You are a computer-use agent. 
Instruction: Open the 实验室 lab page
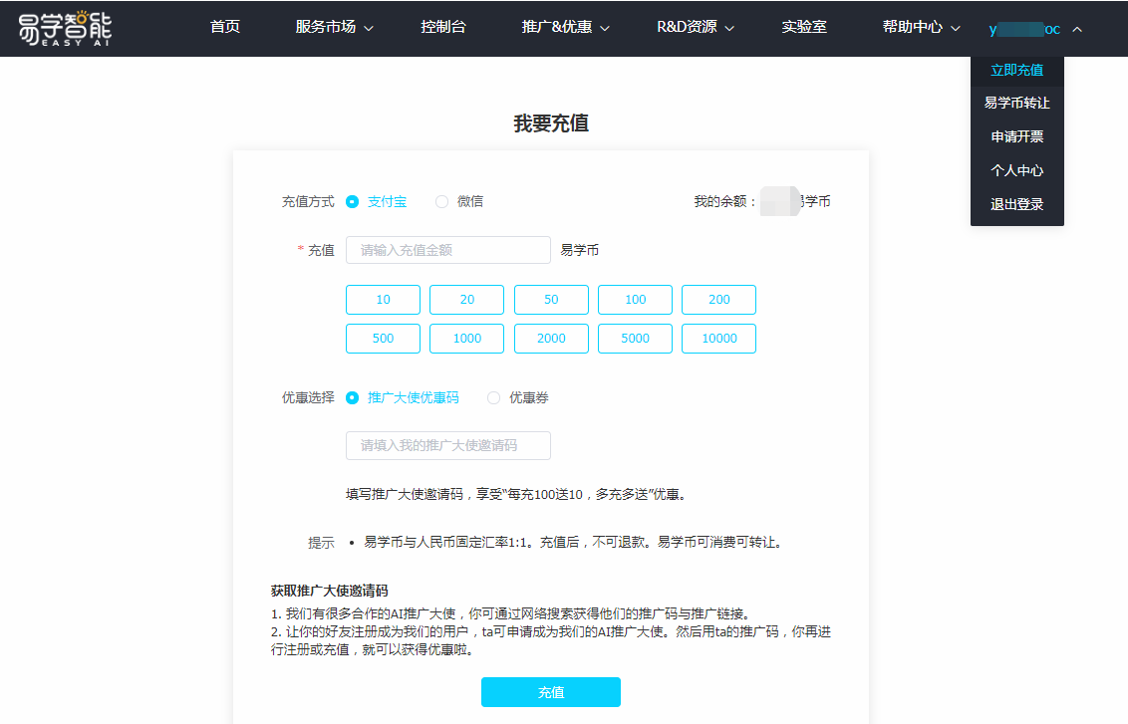tap(804, 28)
